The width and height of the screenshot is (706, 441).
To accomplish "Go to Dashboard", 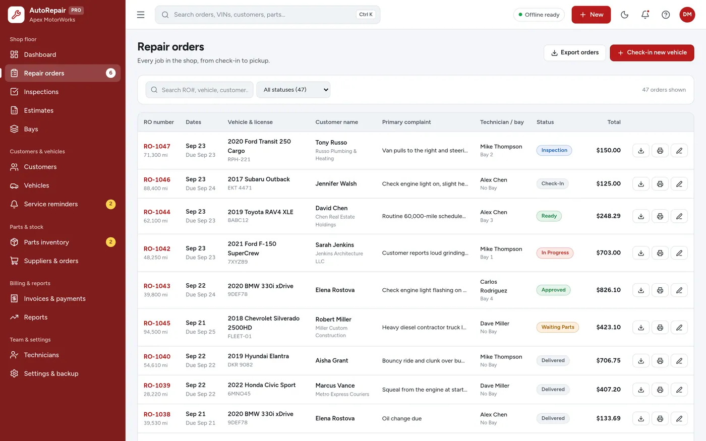I will 63,54.
